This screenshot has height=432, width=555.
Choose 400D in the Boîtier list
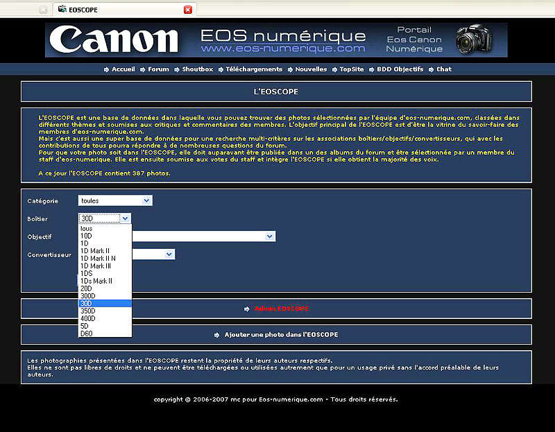coord(105,318)
